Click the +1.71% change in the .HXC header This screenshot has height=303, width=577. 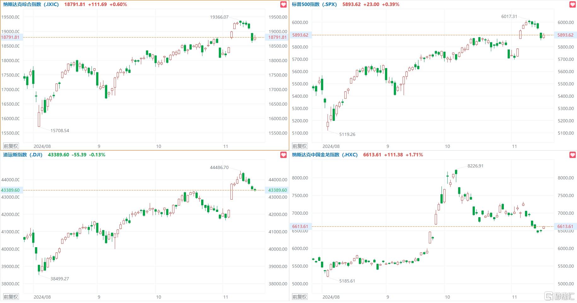point(414,155)
